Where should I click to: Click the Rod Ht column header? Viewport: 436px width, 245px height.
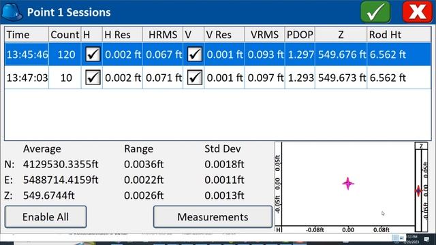[399, 35]
